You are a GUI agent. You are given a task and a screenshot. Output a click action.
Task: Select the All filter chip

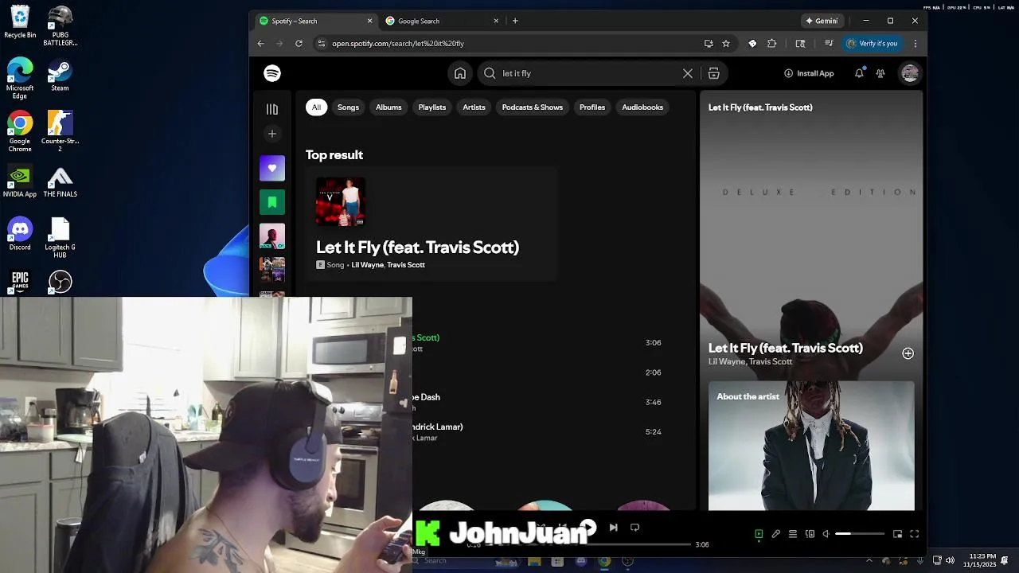pos(316,107)
